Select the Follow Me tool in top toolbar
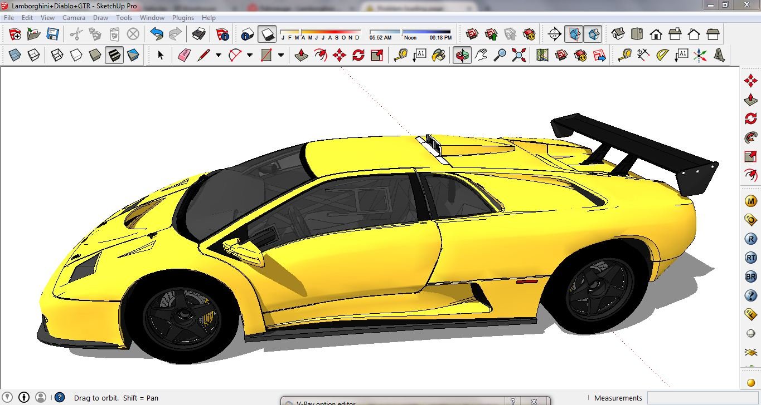The image size is (761, 405). pos(321,55)
